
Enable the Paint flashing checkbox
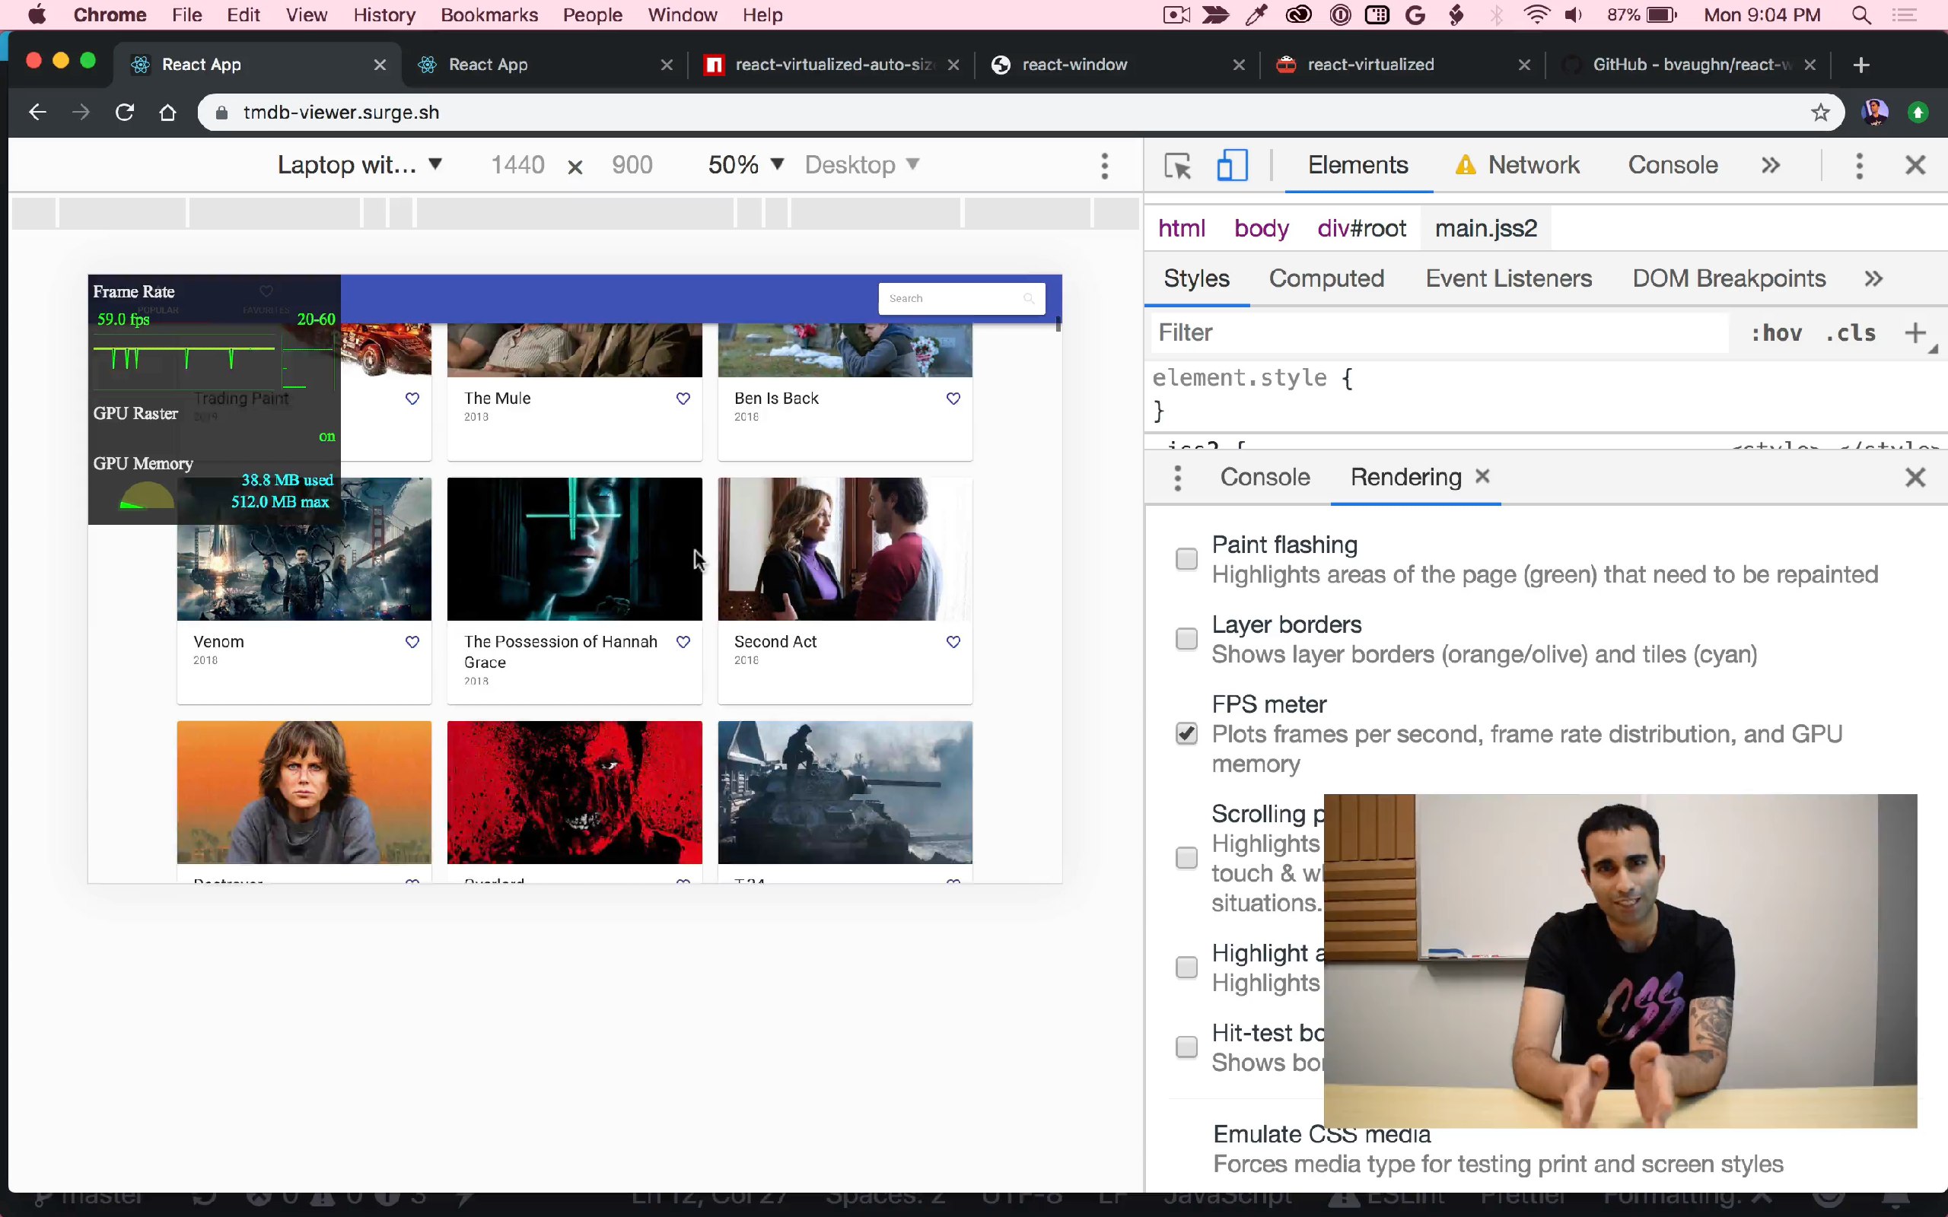point(1186,558)
